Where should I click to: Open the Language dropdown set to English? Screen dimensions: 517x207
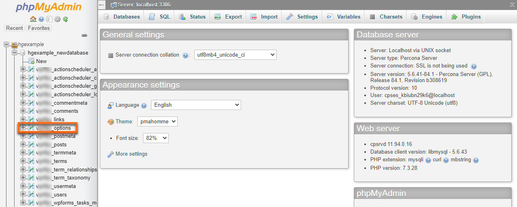pos(196,105)
